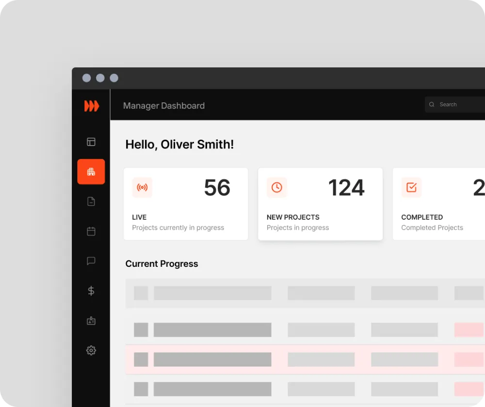Open the layout panel icon in sidebar
Screen dimensions: 485x407
(x=91, y=142)
